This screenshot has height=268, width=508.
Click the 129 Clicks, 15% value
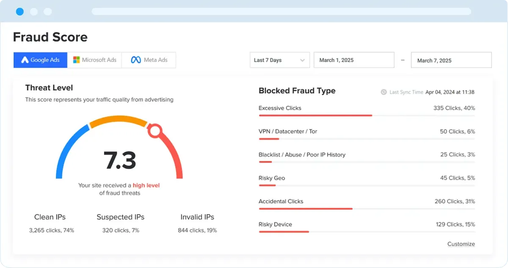point(456,224)
